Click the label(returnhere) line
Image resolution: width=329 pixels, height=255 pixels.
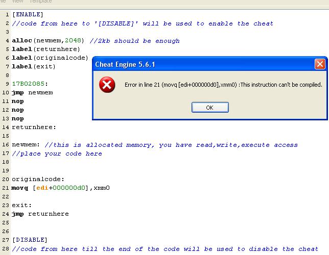(46, 49)
